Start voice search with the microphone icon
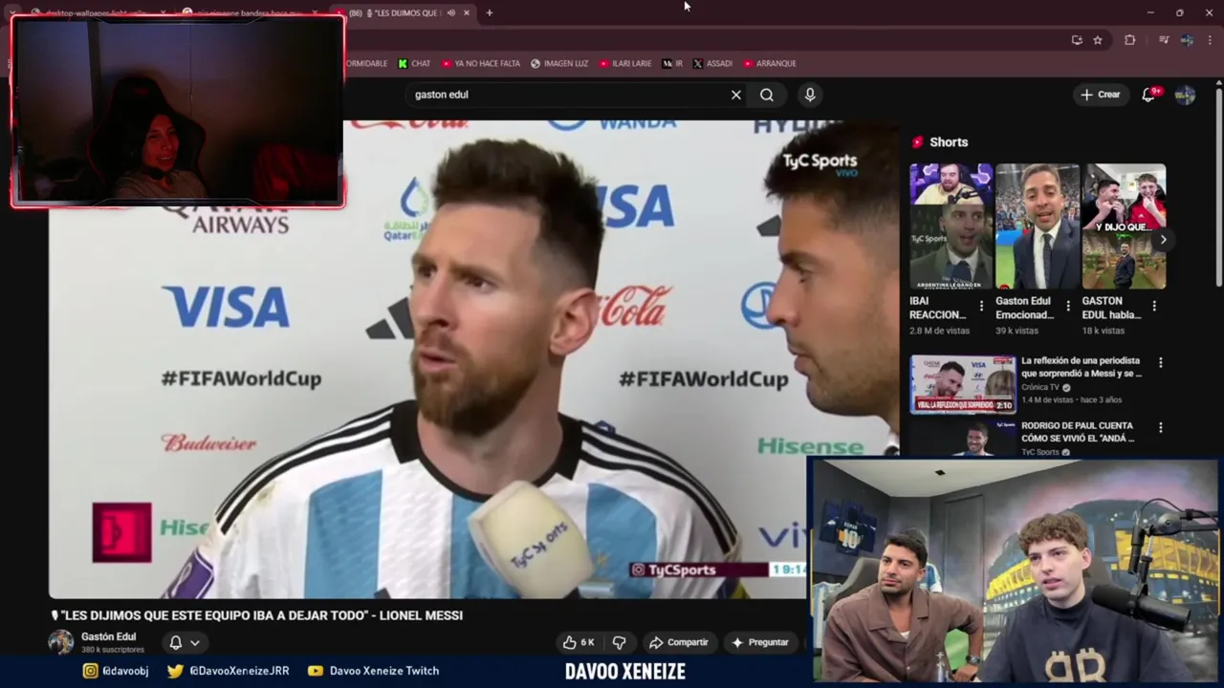1224x688 pixels. click(x=810, y=95)
